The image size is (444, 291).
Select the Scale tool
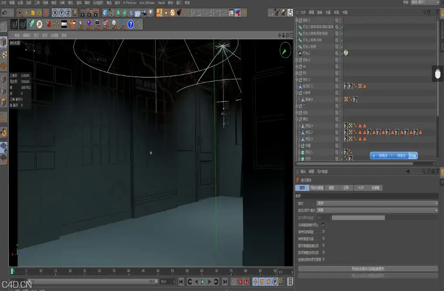(x=33, y=13)
